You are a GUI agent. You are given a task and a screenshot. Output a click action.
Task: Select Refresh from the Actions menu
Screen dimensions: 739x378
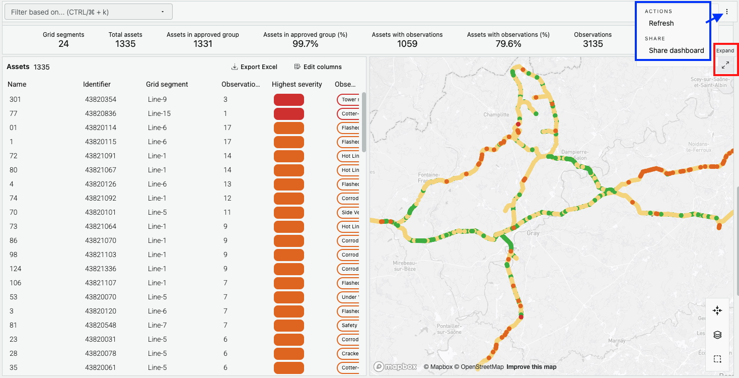click(x=661, y=23)
